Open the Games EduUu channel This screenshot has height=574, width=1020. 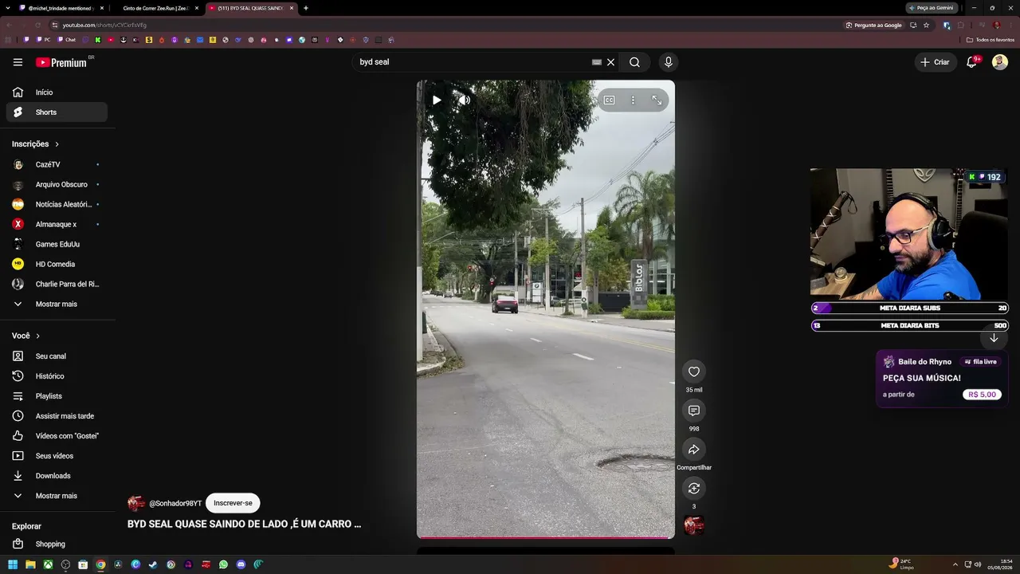(57, 245)
